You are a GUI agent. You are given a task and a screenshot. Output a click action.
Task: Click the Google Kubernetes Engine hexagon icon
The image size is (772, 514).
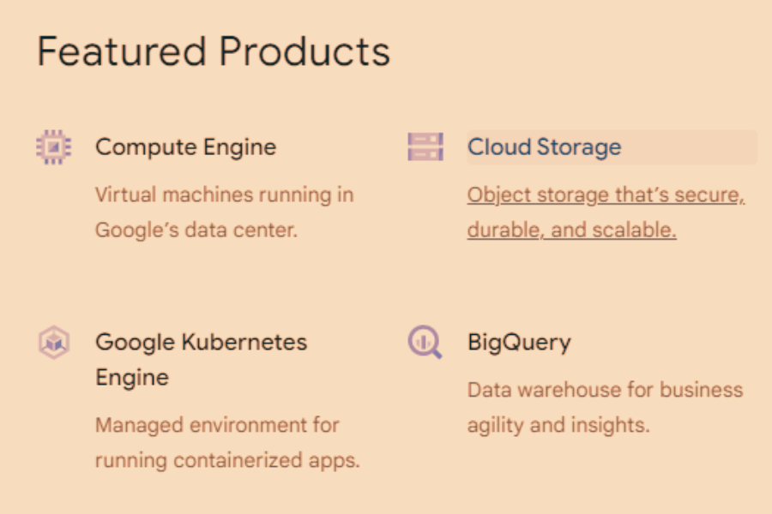click(x=54, y=342)
